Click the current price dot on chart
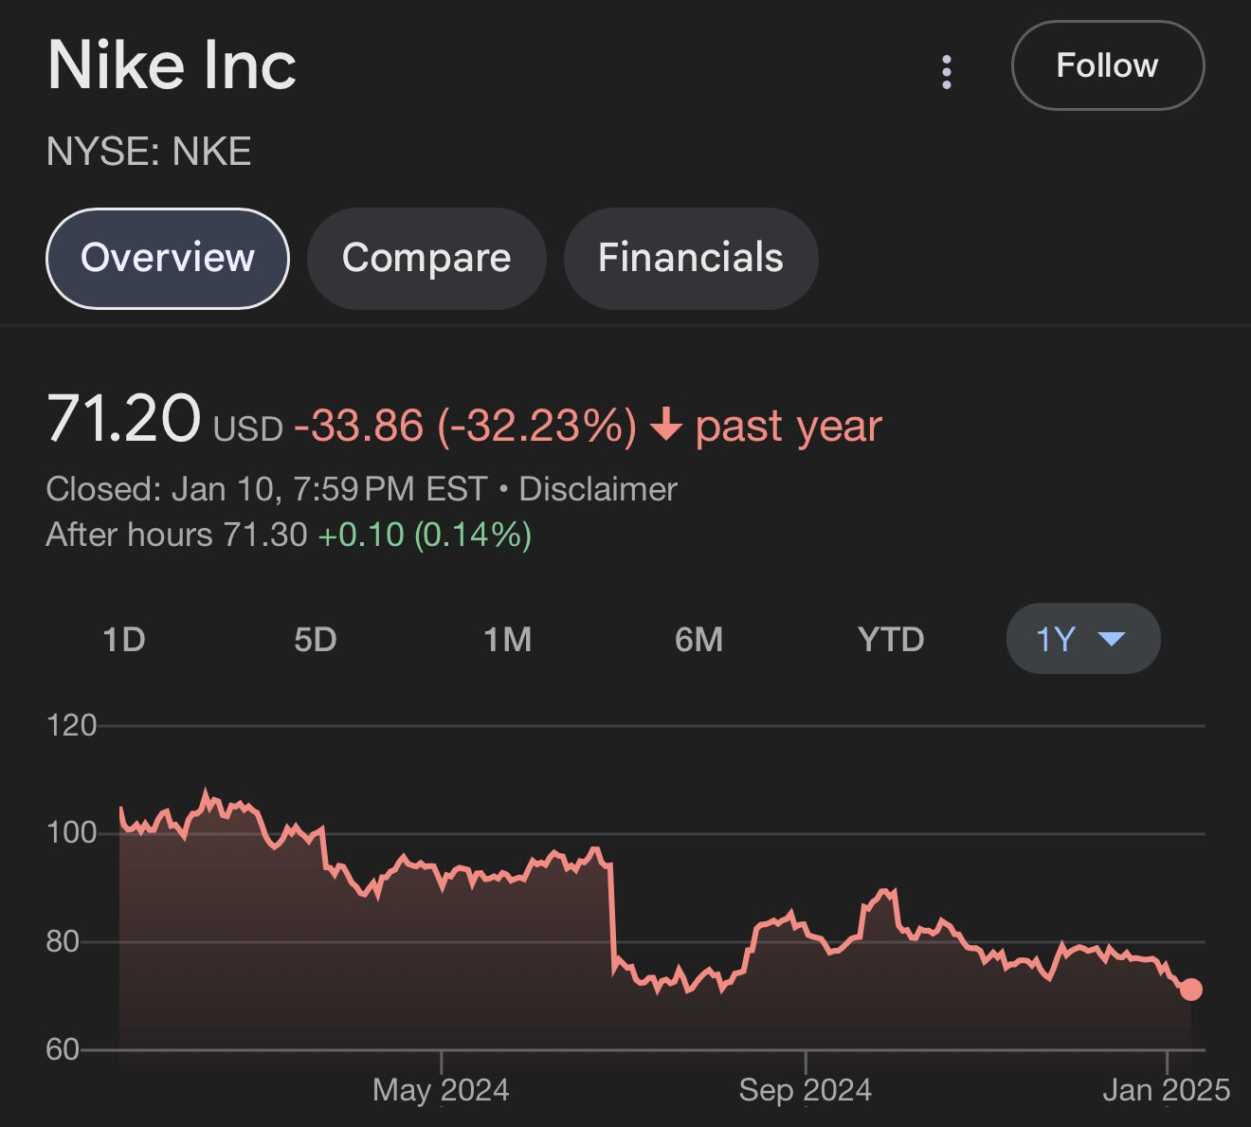Viewport: 1251px width, 1127px height. coord(1190,990)
